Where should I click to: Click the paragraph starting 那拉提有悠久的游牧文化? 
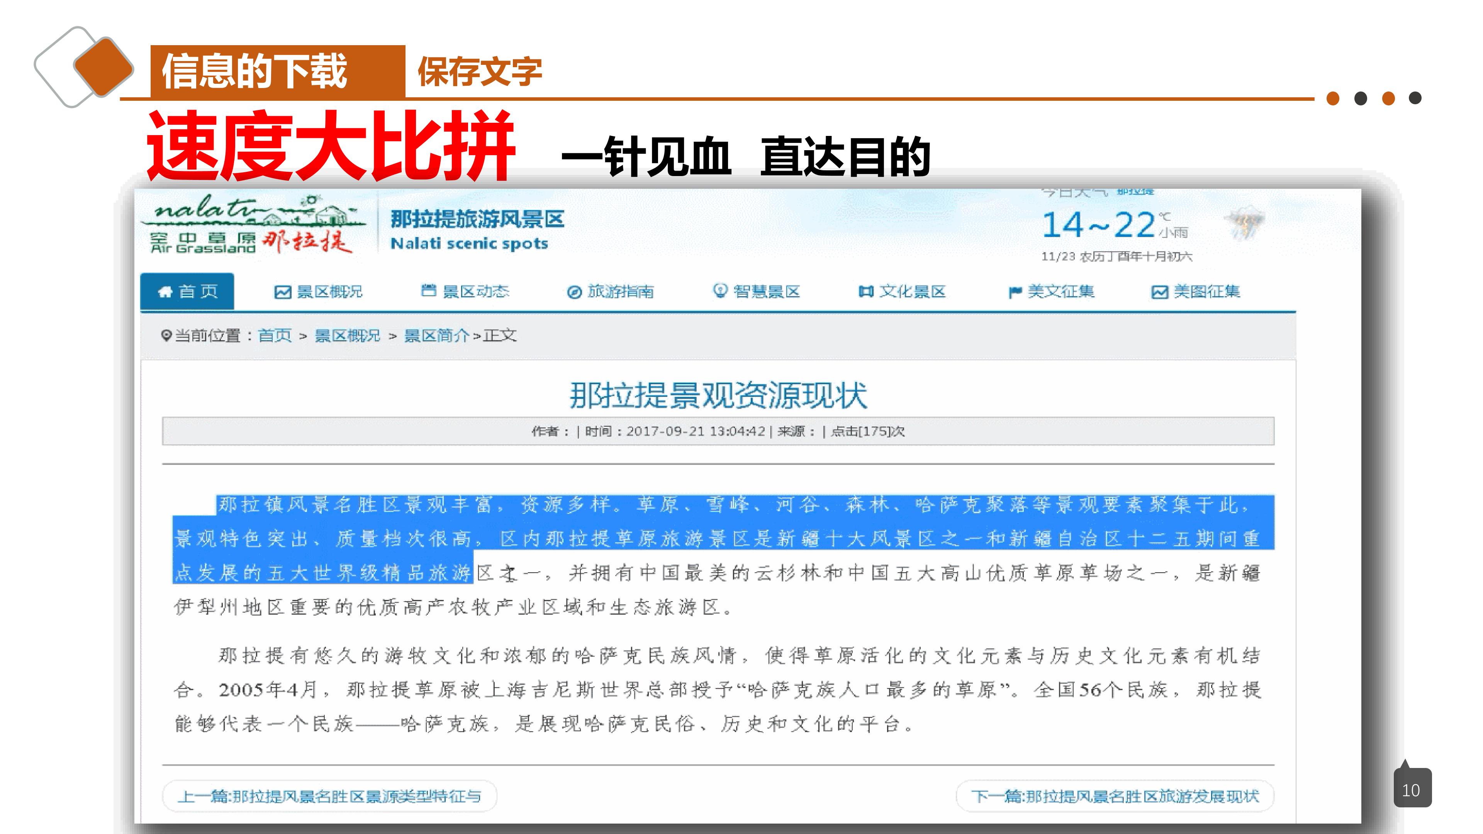point(718,690)
